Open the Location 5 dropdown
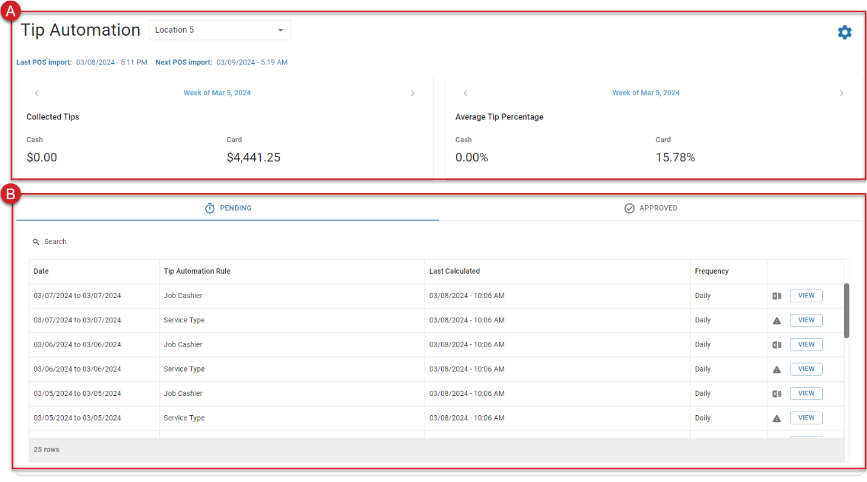This screenshot has height=482, width=867. pos(220,30)
